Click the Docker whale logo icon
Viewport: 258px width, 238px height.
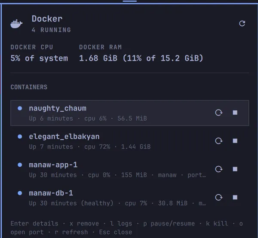pos(16,24)
